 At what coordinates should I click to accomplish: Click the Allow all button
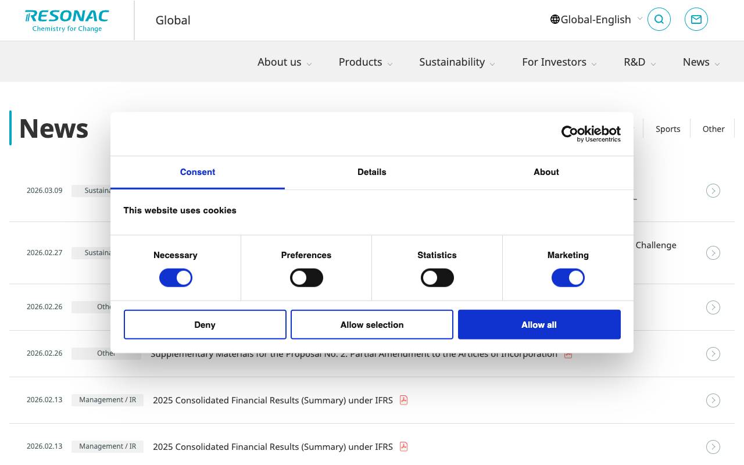[539, 324]
